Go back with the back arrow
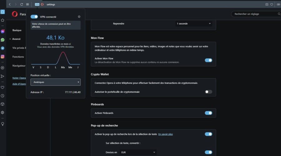Image resolution: width=281 pixels, height=156 pixels. pyautogui.click(x=10, y=4)
